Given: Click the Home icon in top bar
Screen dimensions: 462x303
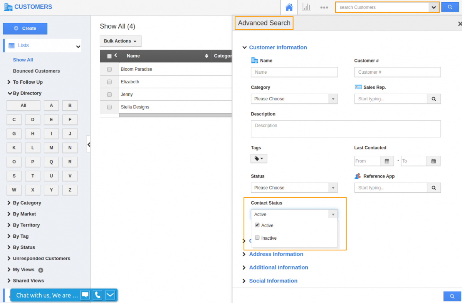Looking at the screenshot, I should coord(289,7).
